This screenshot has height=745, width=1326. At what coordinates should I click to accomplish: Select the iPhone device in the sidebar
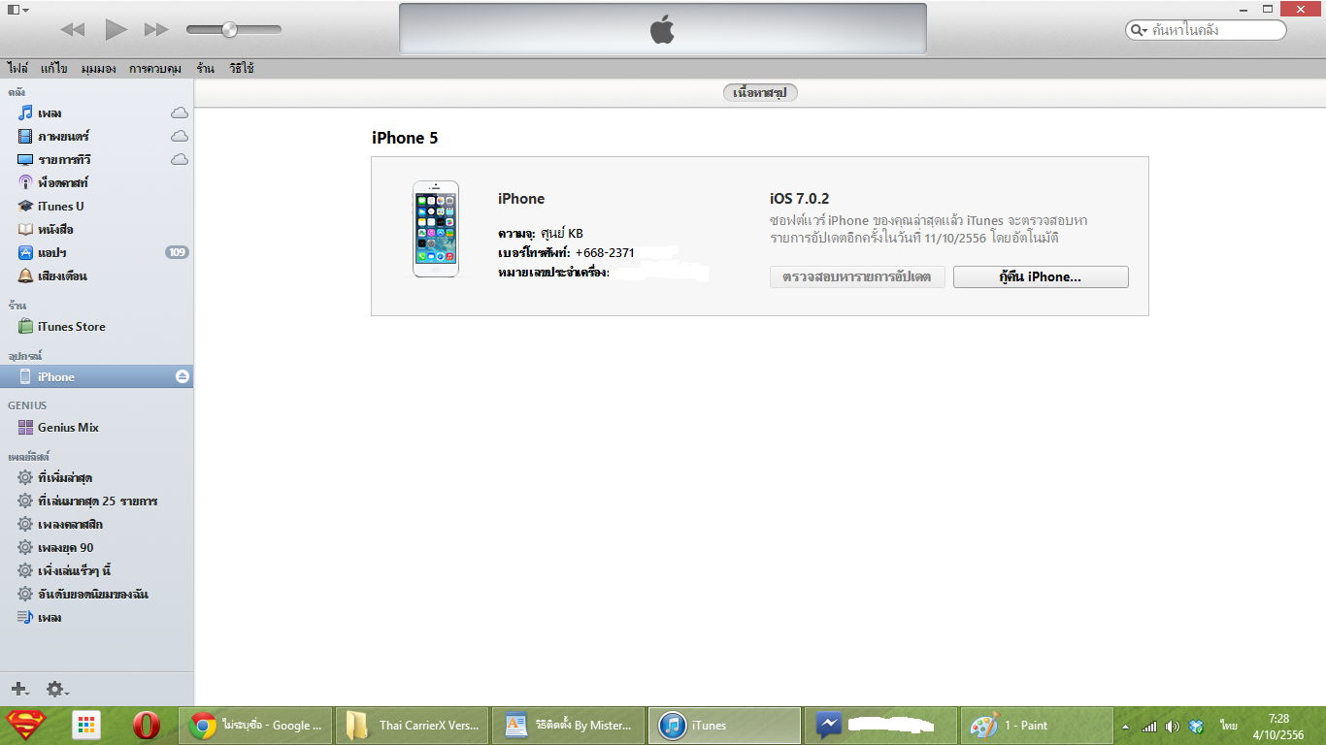point(96,377)
